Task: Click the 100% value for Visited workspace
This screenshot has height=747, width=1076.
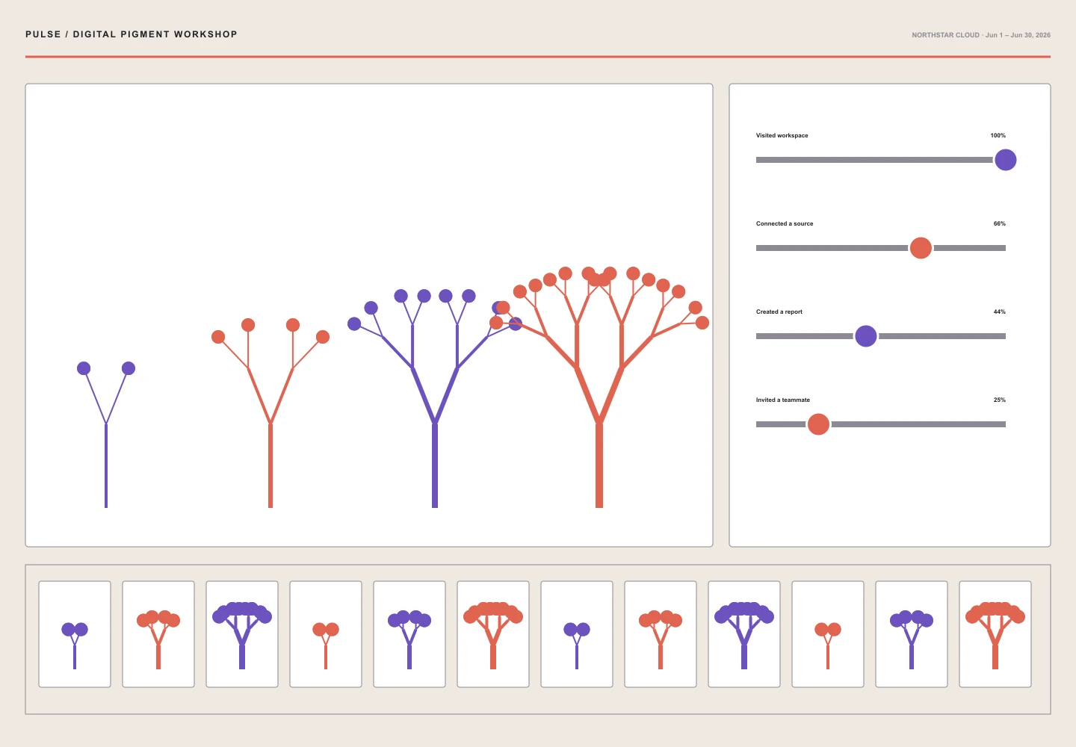Action: (x=998, y=135)
